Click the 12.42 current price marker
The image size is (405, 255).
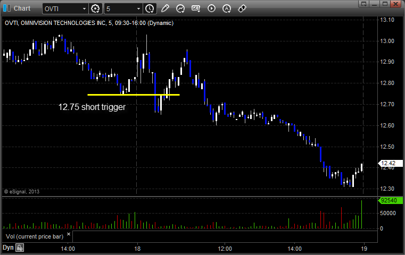point(390,163)
